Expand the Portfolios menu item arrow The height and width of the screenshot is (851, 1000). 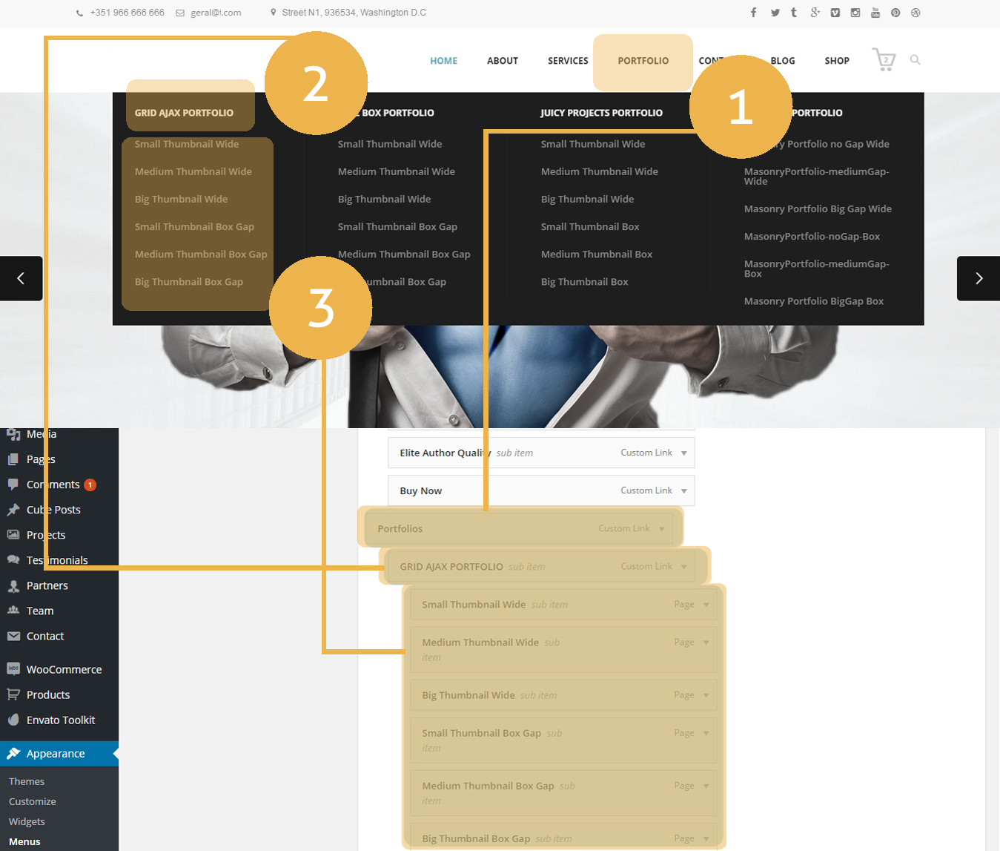(x=661, y=529)
